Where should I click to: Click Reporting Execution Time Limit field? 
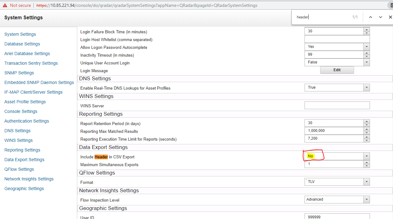point(334,138)
